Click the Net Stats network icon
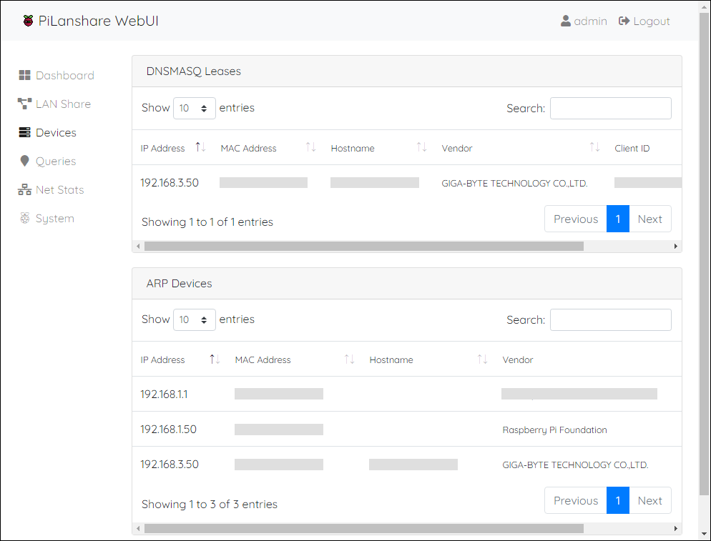 24,189
